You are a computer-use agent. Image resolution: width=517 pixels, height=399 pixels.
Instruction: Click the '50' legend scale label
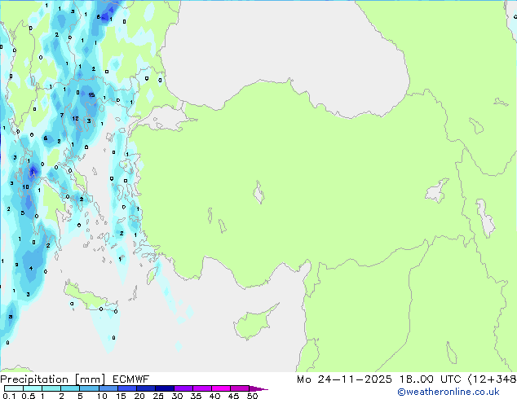click(x=252, y=396)
